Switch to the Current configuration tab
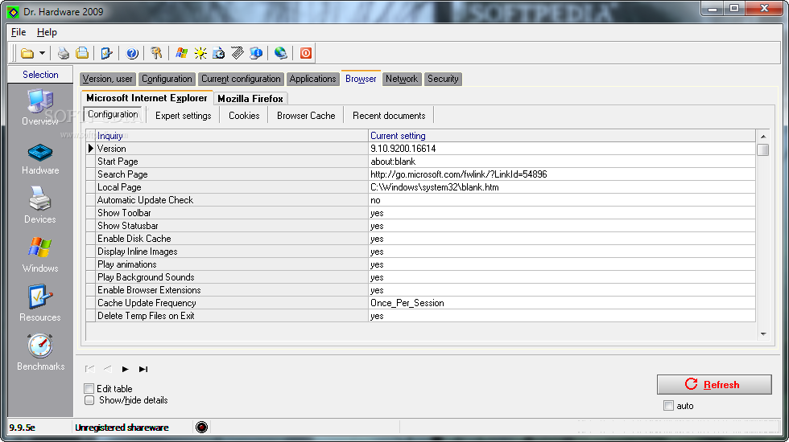789x442 pixels. [241, 79]
